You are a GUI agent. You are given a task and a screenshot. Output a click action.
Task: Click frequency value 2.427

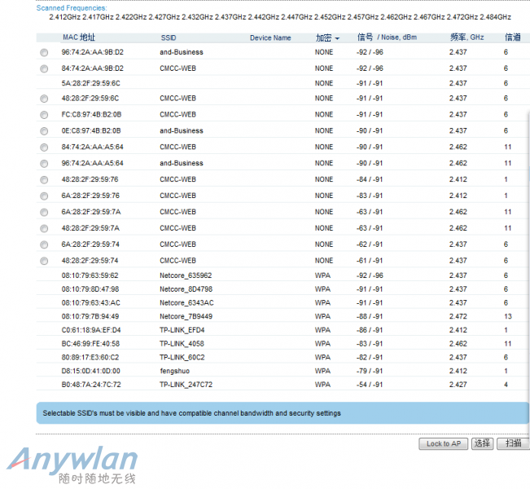tap(458, 385)
